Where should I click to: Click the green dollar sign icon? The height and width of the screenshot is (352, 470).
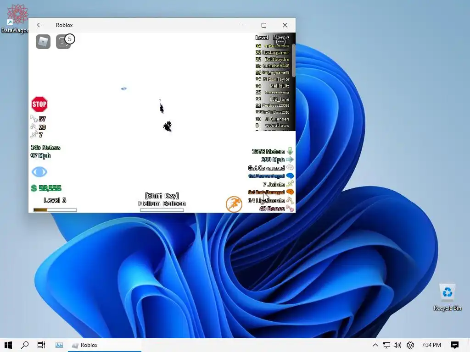tap(34, 188)
